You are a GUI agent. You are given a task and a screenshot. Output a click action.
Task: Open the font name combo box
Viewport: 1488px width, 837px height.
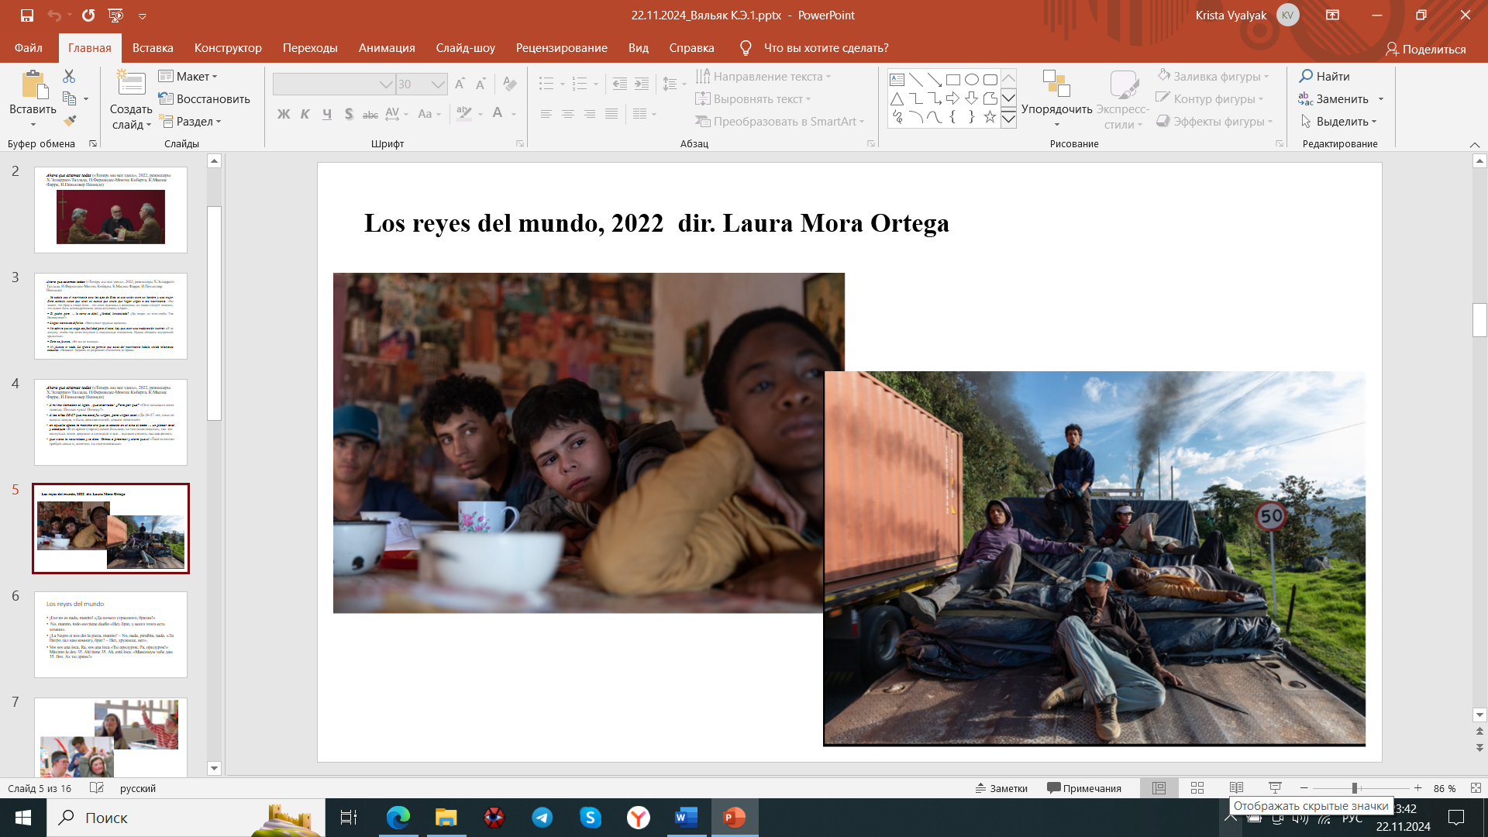point(334,84)
